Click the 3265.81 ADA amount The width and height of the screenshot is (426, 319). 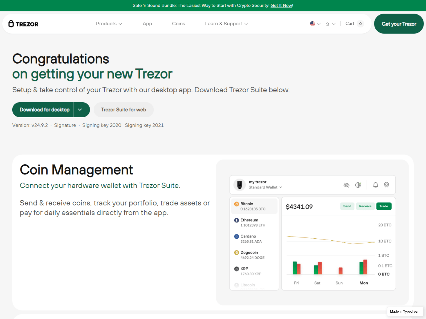pos(251,241)
